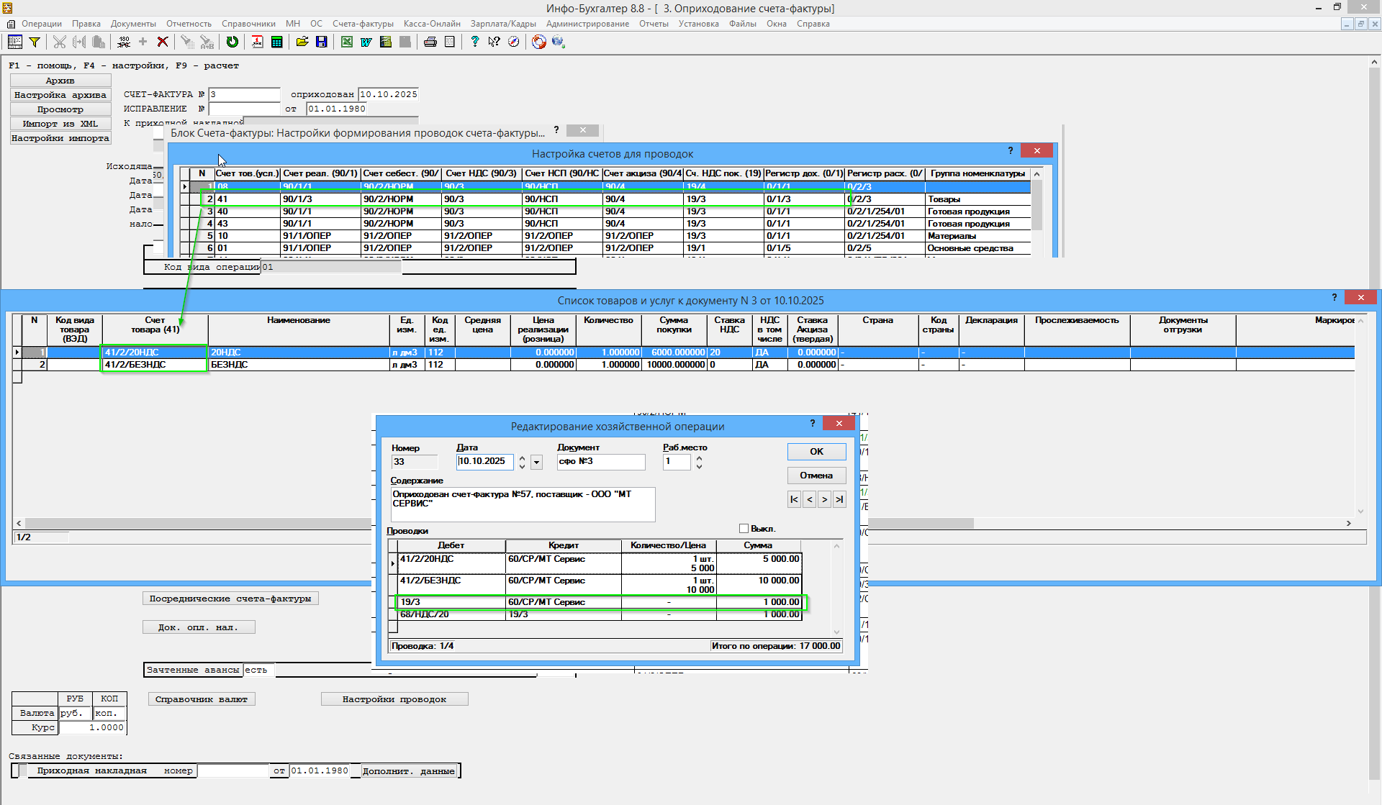Increase the Раб.место stepper value
Image resolution: width=1382 pixels, height=805 pixels.
(x=699, y=458)
